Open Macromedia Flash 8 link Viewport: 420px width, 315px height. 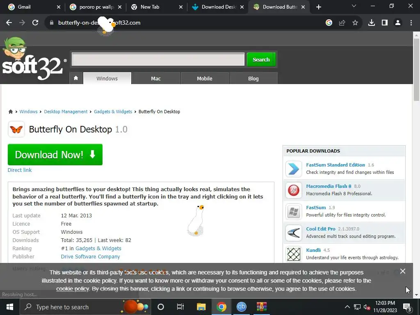coord(329,186)
